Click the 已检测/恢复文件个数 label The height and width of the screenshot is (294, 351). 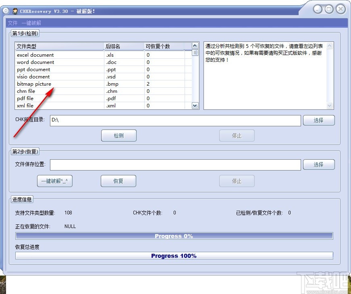[260, 213]
